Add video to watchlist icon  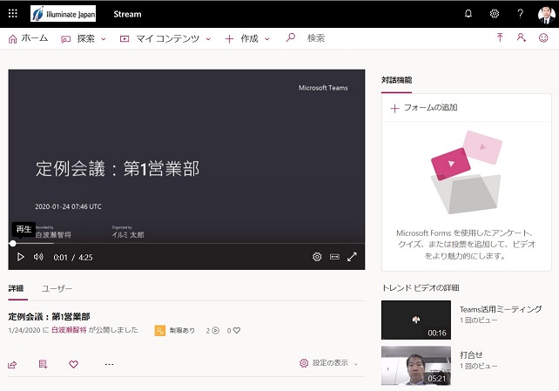click(43, 364)
